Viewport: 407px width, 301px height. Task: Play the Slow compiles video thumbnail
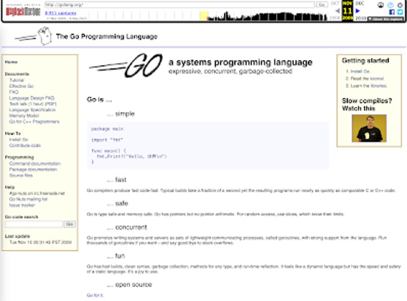369,128
